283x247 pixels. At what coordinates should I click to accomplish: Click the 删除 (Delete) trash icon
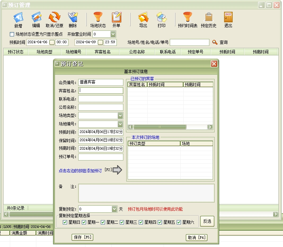[73, 17]
